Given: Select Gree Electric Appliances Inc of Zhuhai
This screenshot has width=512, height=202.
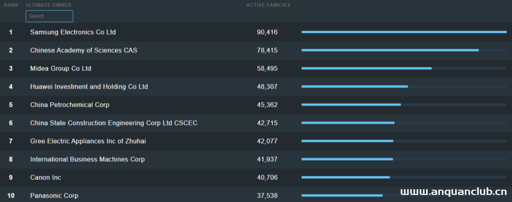Looking at the screenshot, I should click(x=88, y=141).
